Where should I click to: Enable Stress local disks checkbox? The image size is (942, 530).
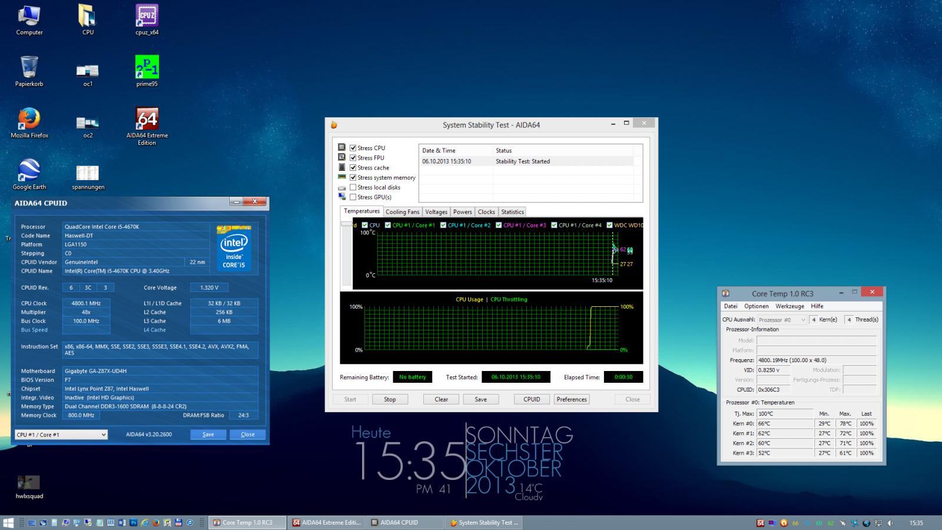(353, 187)
